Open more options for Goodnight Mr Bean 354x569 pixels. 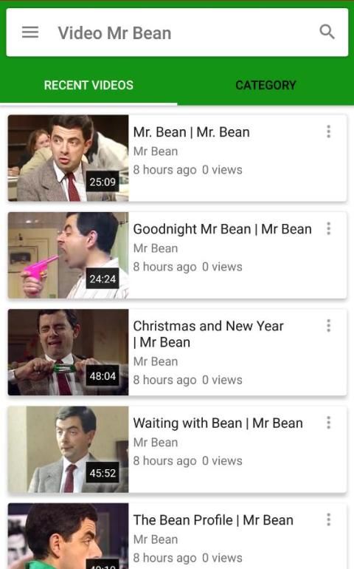click(329, 228)
